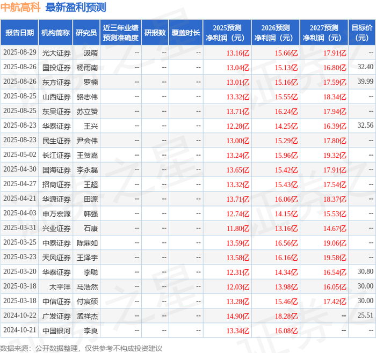Click target price 32.40
376x353 pixels.
click(365, 67)
